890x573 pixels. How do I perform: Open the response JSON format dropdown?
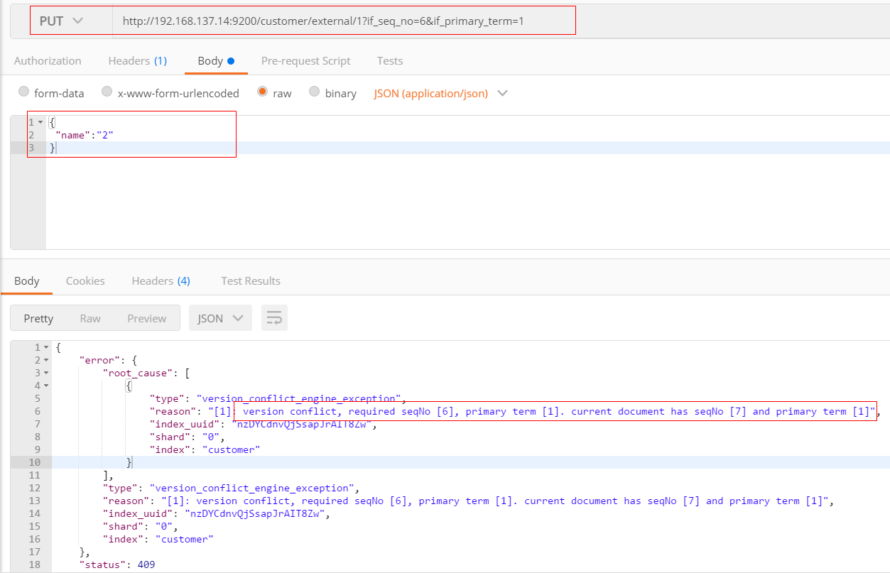(220, 318)
